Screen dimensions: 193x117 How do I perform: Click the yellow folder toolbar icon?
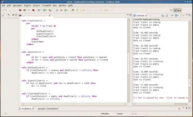[x=83, y=10]
